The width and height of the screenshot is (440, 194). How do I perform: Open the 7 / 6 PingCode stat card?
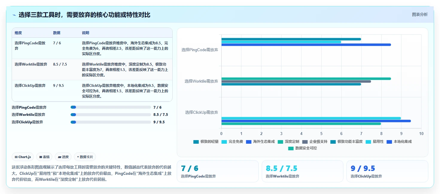(x=218, y=171)
